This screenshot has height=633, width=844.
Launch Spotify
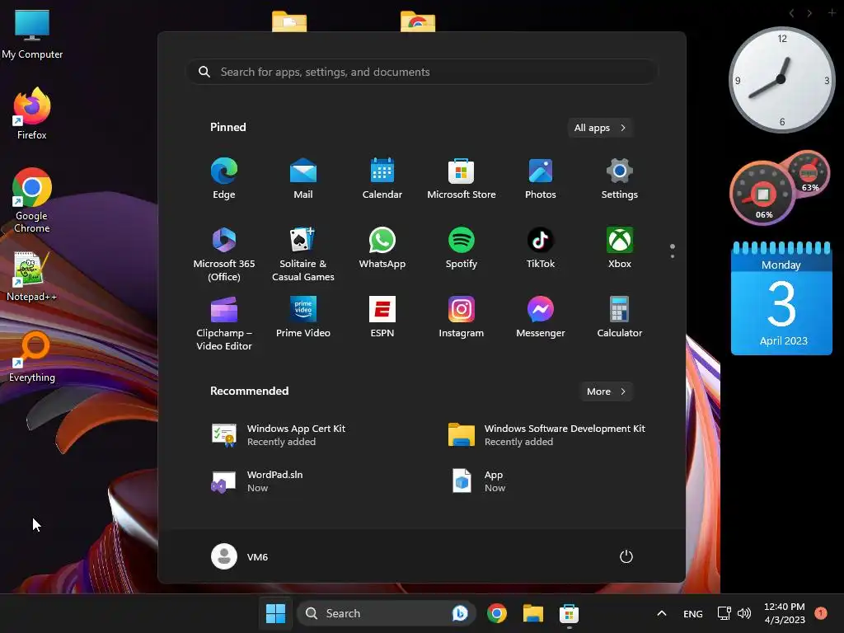[462, 247]
